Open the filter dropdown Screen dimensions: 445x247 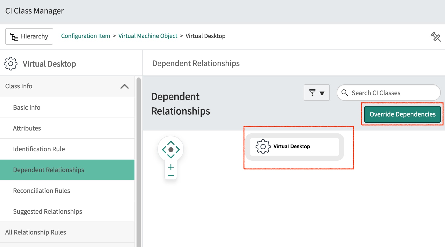(317, 93)
